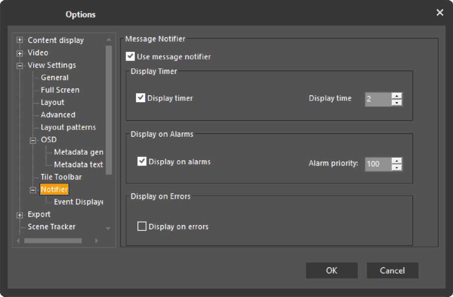Expand the Video tree node
Viewport: 453px width, 297px height.
[x=20, y=53]
